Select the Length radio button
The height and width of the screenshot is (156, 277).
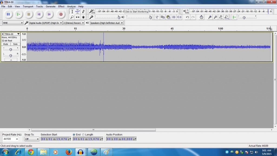pyautogui.click(x=83, y=135)
